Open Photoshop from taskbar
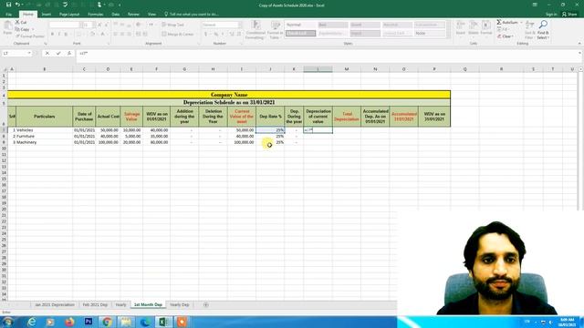584x328 pixels. (x=89, y=322)
